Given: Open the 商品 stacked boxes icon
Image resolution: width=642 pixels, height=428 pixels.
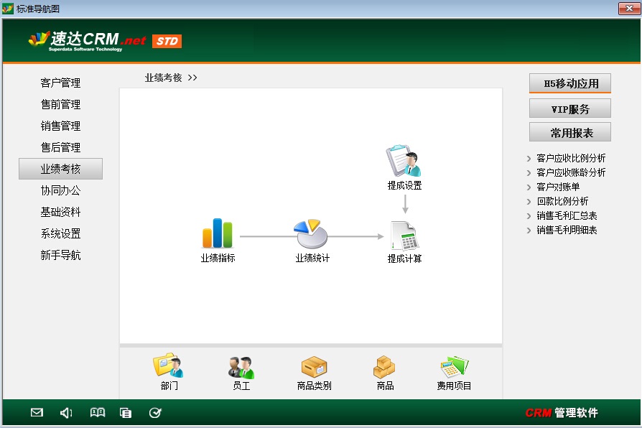Looking at the screenshot, I should tap(384, 367).
